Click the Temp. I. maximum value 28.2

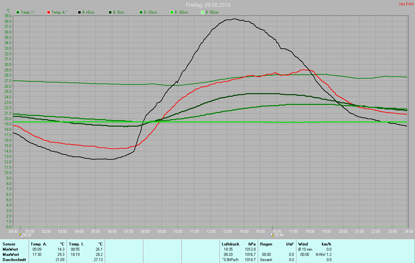point(99,255)
